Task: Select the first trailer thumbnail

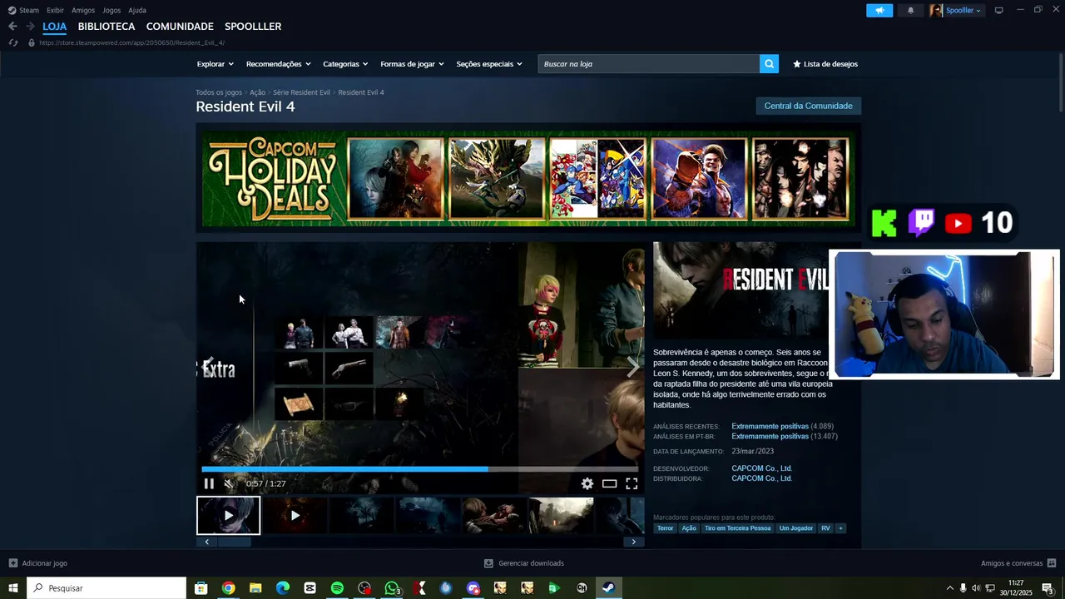Action: pyautogui.click(x=228, y=516)
